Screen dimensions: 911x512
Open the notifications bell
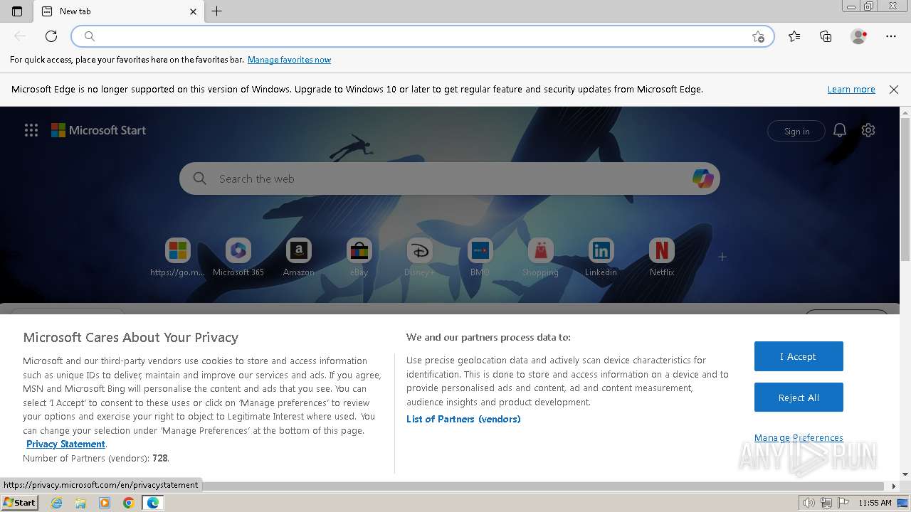click(840, 130)
